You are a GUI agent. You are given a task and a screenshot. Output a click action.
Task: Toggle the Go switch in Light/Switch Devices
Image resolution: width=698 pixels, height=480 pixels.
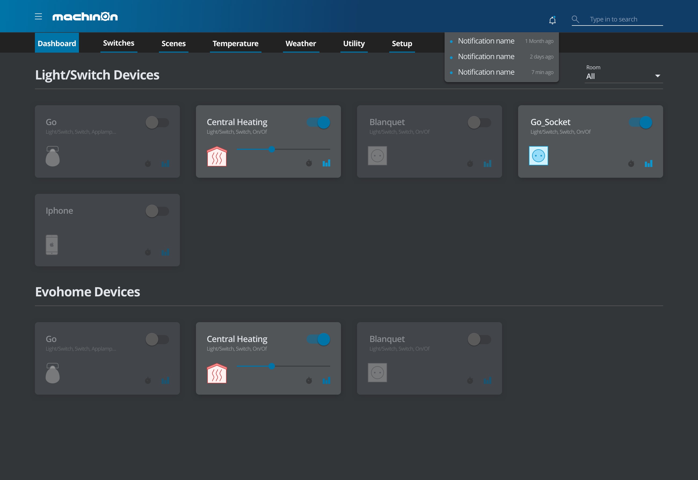click(157, 123)
